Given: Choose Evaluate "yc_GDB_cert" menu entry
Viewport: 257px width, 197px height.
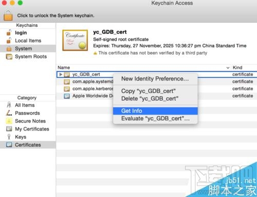Looking at the screenshot, I should click(155, 119).
